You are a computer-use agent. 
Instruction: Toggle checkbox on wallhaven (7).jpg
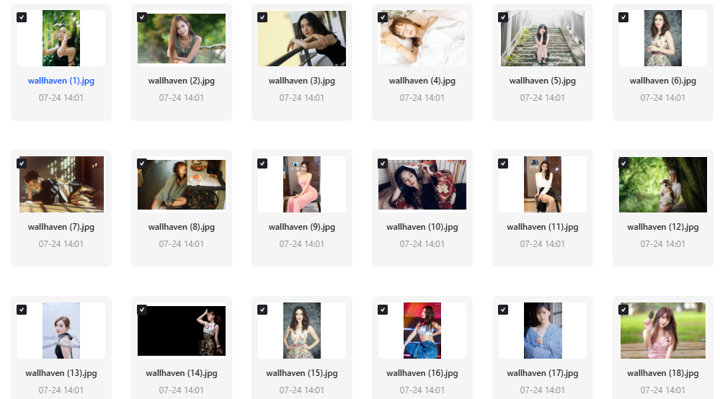(22, 163)
